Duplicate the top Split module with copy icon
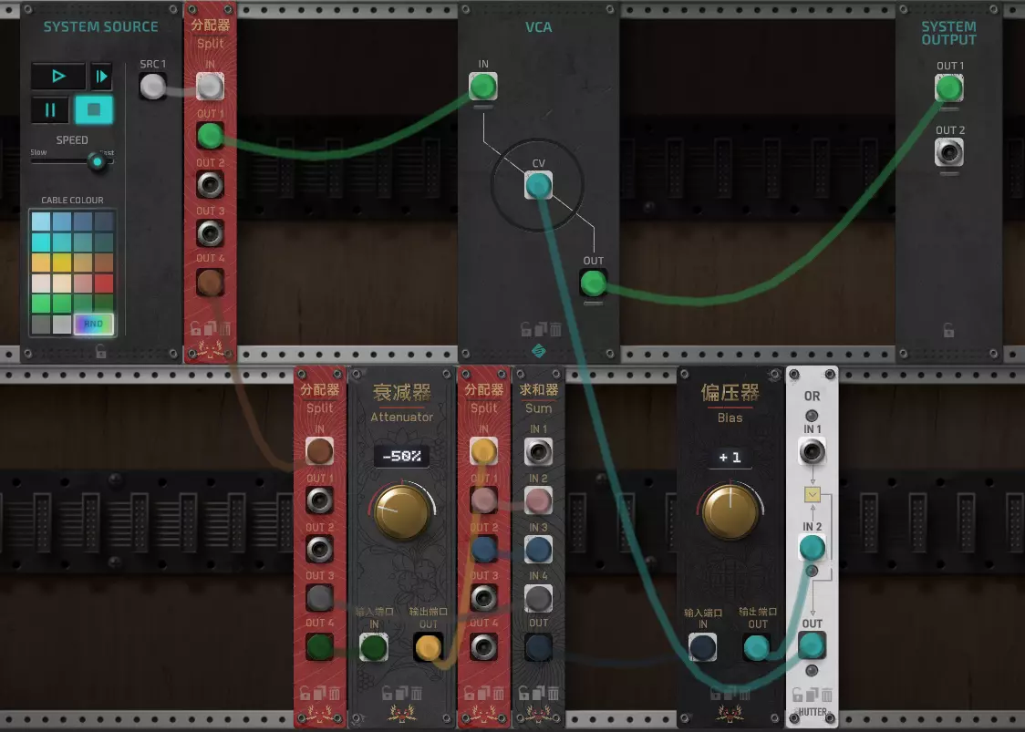 [x=210, y=328]
